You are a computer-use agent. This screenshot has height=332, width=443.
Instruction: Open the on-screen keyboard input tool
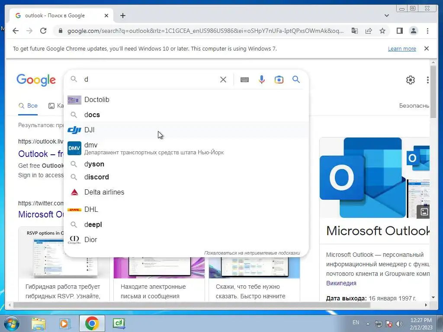coord(245,80)
